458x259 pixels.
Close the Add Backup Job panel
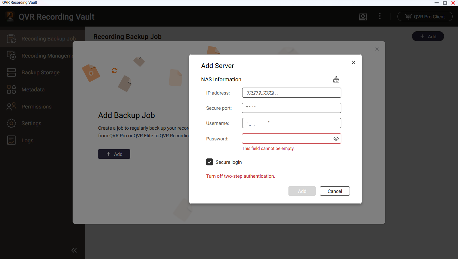pyautogui.click(x=377, y=49)
